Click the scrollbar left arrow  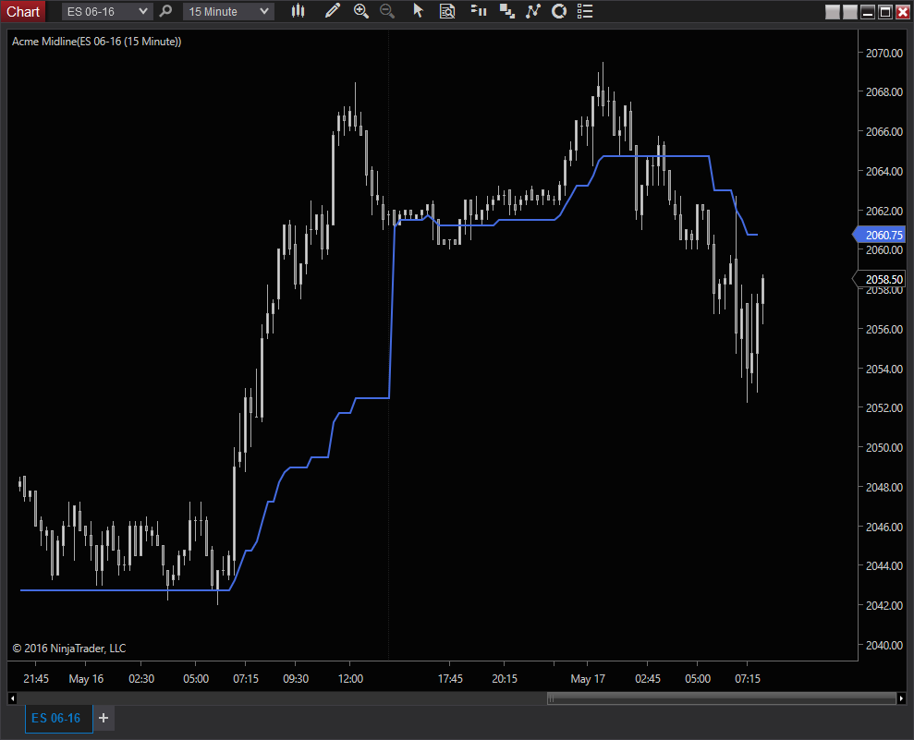pos(12,698)
